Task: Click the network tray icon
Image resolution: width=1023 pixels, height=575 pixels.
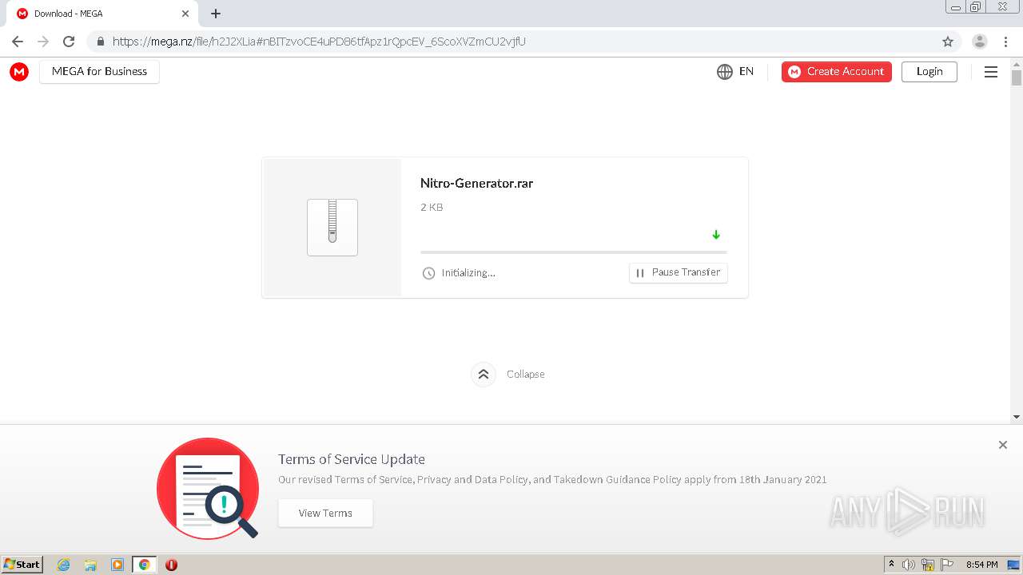Action: pyautogui.click(x=928, y=565)
